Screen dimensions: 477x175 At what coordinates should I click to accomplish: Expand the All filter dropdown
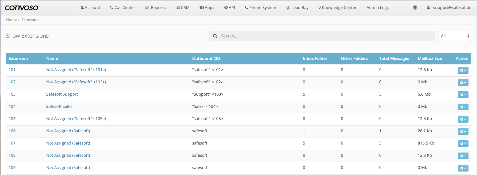(454, 36)
